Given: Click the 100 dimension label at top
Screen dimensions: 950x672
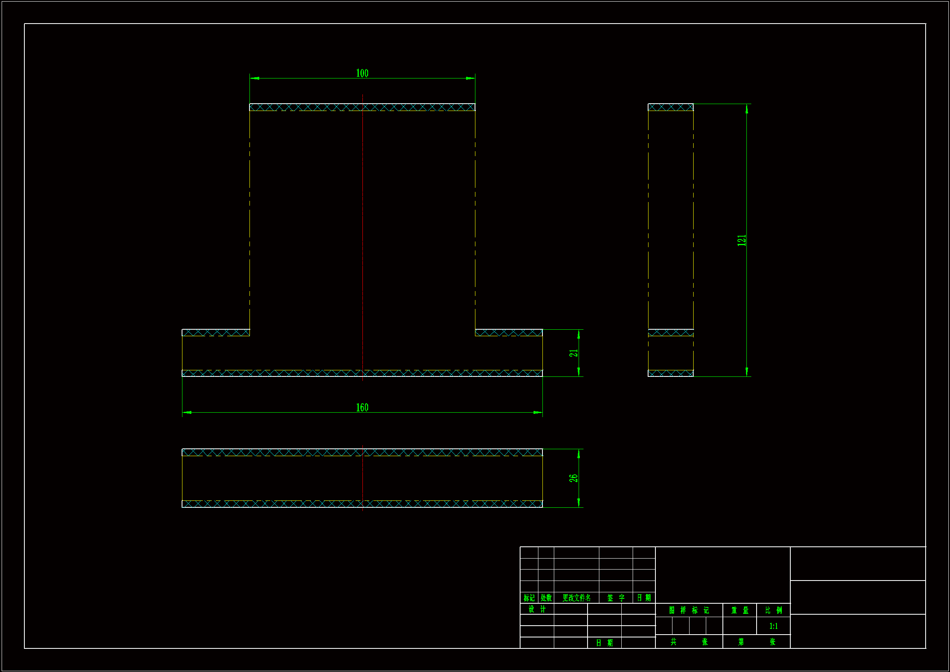Looking at the screenshot, I should point(362,73).
